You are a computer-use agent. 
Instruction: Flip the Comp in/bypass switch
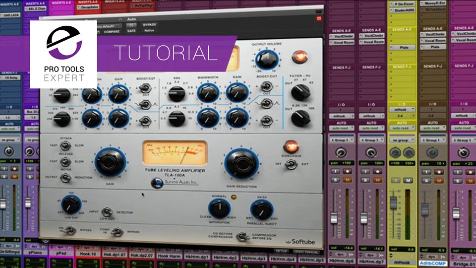click(x=117, y=232)
